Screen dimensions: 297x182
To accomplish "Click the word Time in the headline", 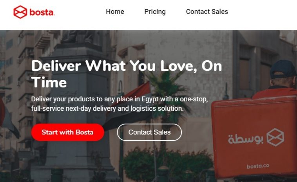I will 49,82.
